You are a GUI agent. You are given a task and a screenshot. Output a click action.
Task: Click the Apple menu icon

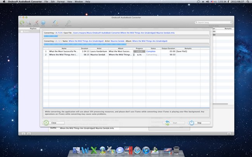(4, 2)
